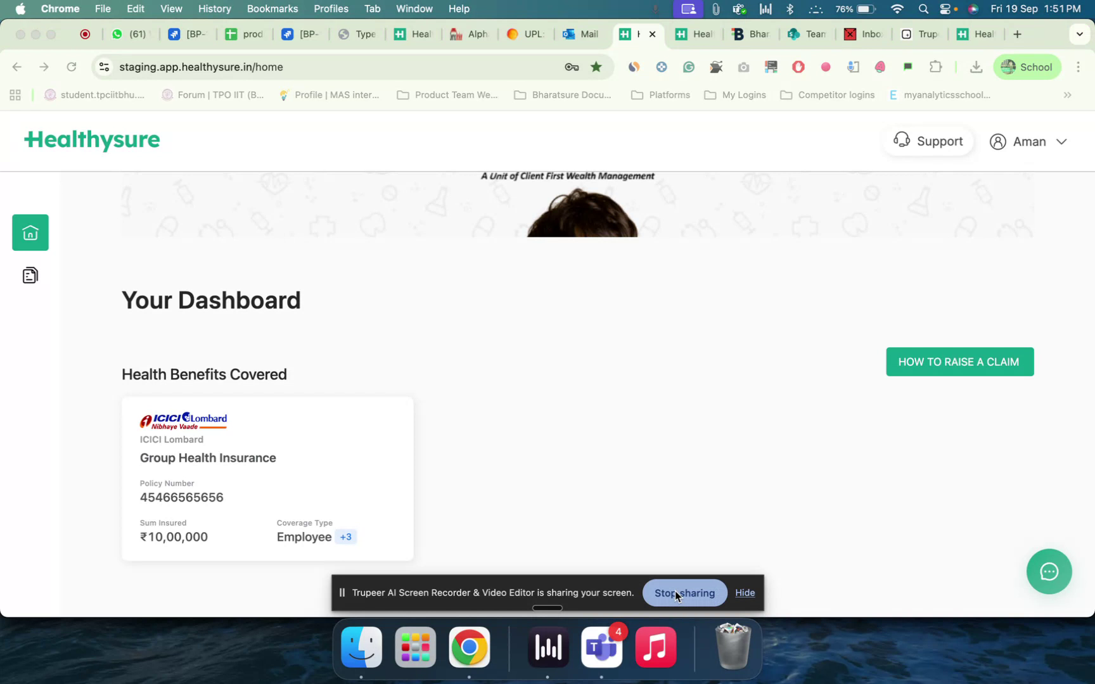Toggle the site permissions icon near the URL
The image size is (1095, 684).
pyautogui.click(x=103, y=66)
